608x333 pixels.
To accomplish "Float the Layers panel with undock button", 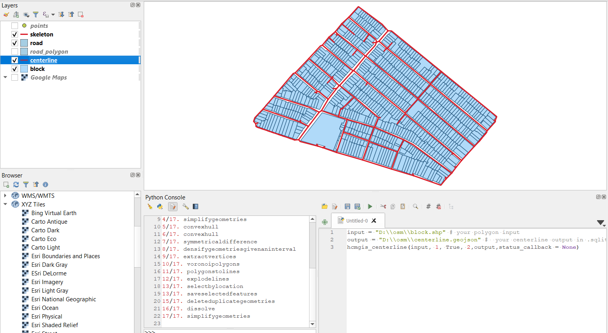I will 132,5.
